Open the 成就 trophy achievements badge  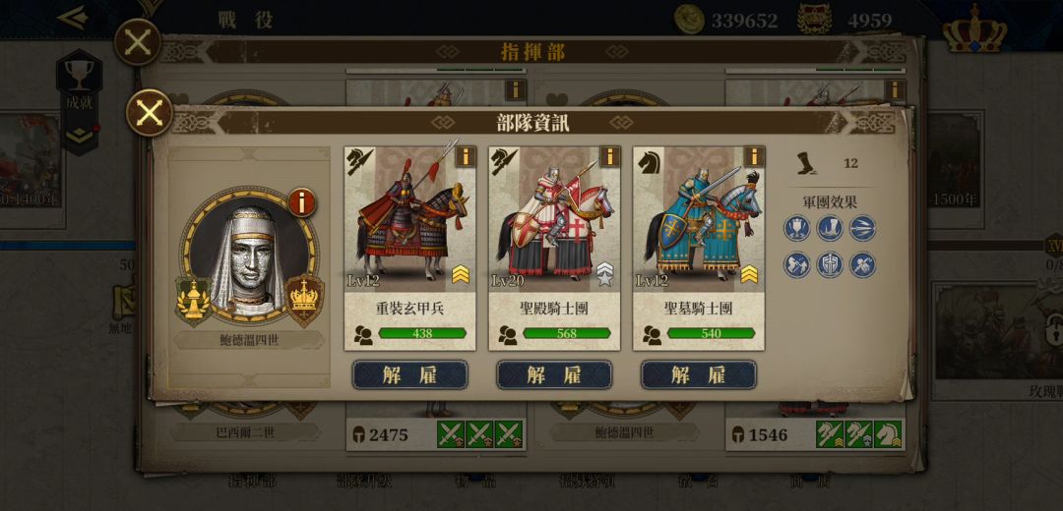tap(80, 101)
